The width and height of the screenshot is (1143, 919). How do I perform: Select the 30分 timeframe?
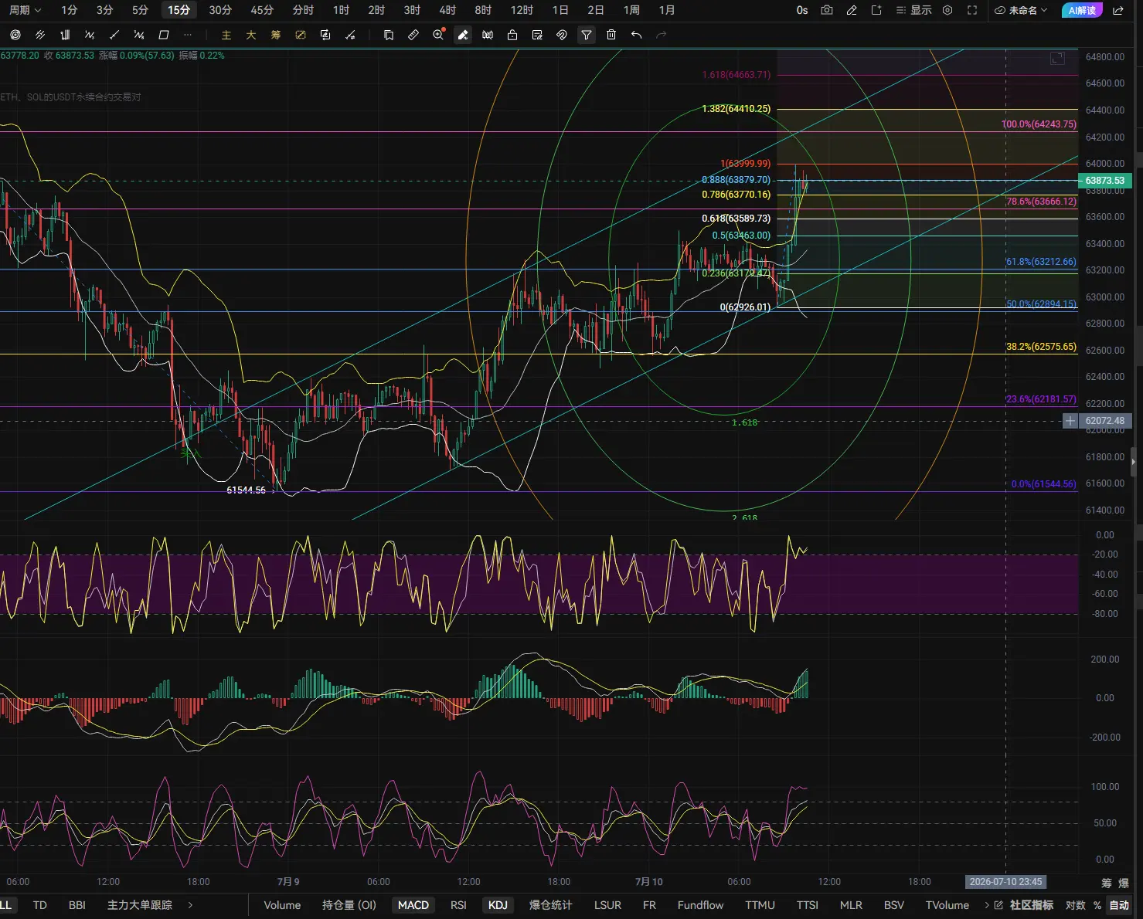point(220,10)
